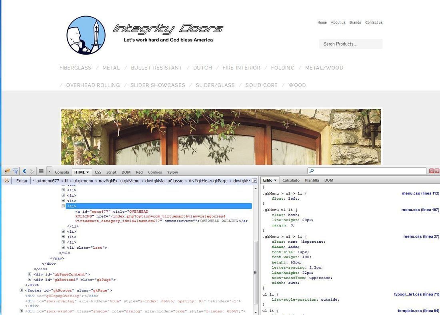Open the FIBERGLASS category
This screenshot has height=315, width=440.
(75, 68)
